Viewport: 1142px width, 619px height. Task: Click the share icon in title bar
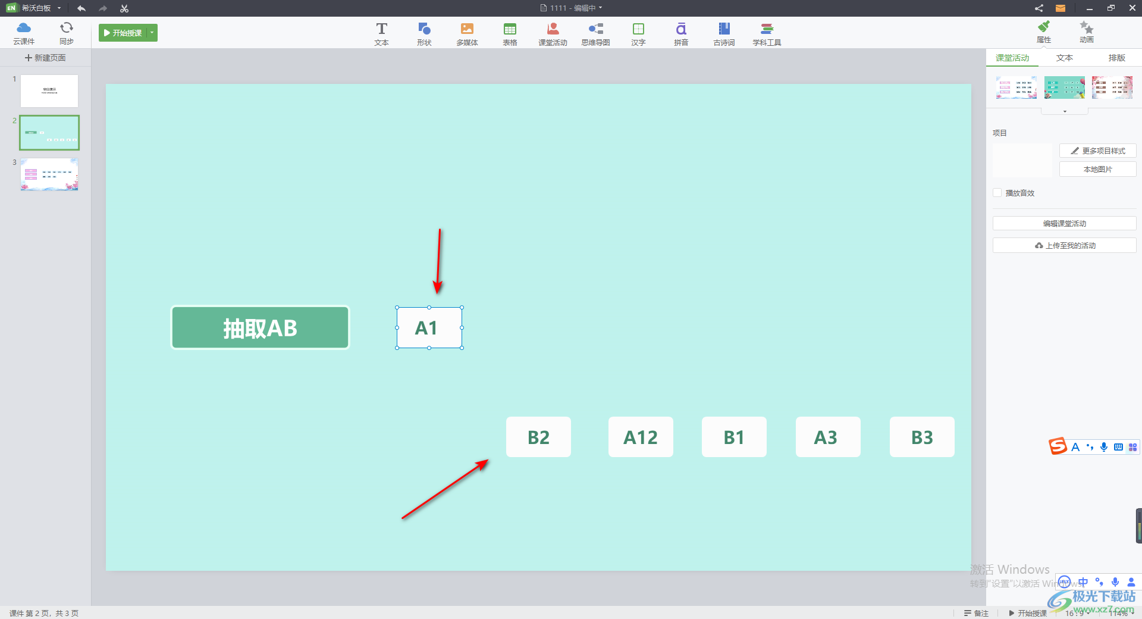coord(1039,8)
